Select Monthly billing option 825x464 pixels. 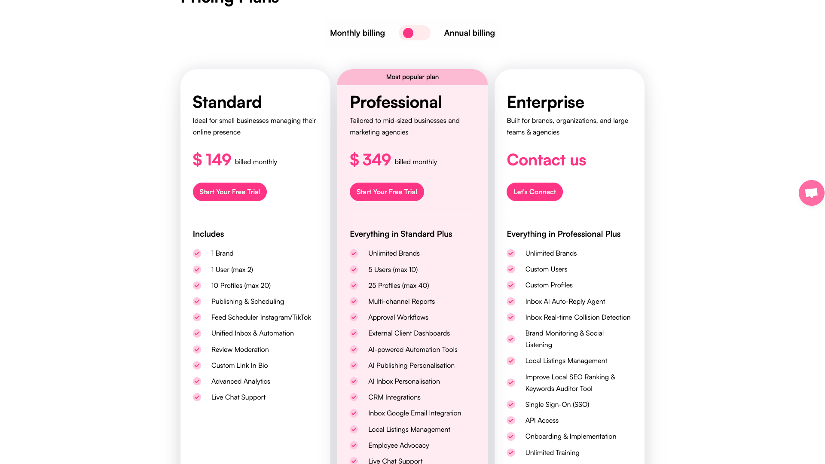pyautogui.click(x=357, y=33)
